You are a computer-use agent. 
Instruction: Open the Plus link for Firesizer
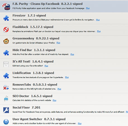pos(98,20)
